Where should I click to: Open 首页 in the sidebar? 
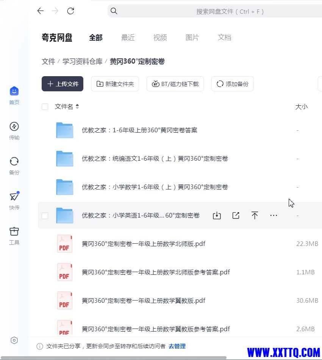(x=14, y=95)
